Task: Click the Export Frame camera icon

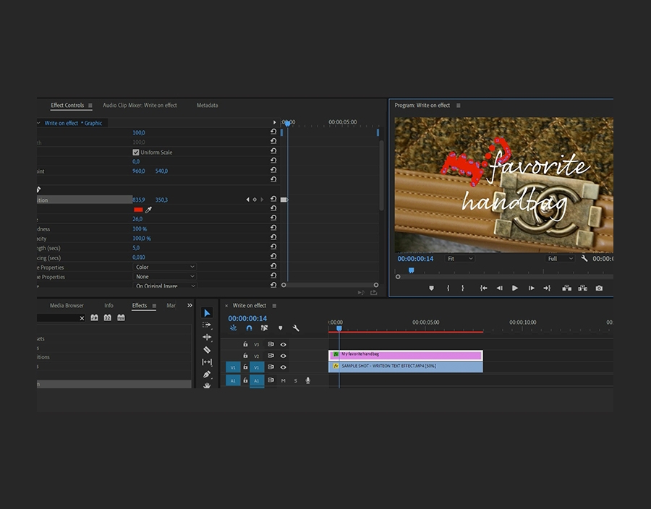Action: pyautogui.click(x=599, y=288)
